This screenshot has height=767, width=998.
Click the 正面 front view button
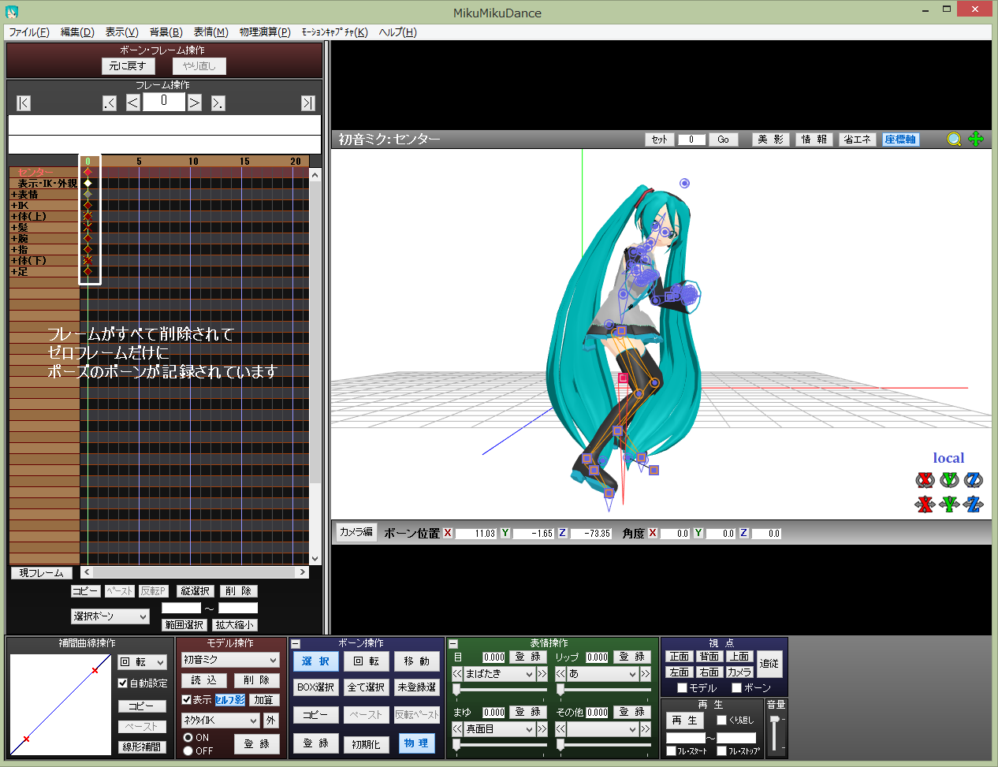pyautogui.click(x=680, y=657)
